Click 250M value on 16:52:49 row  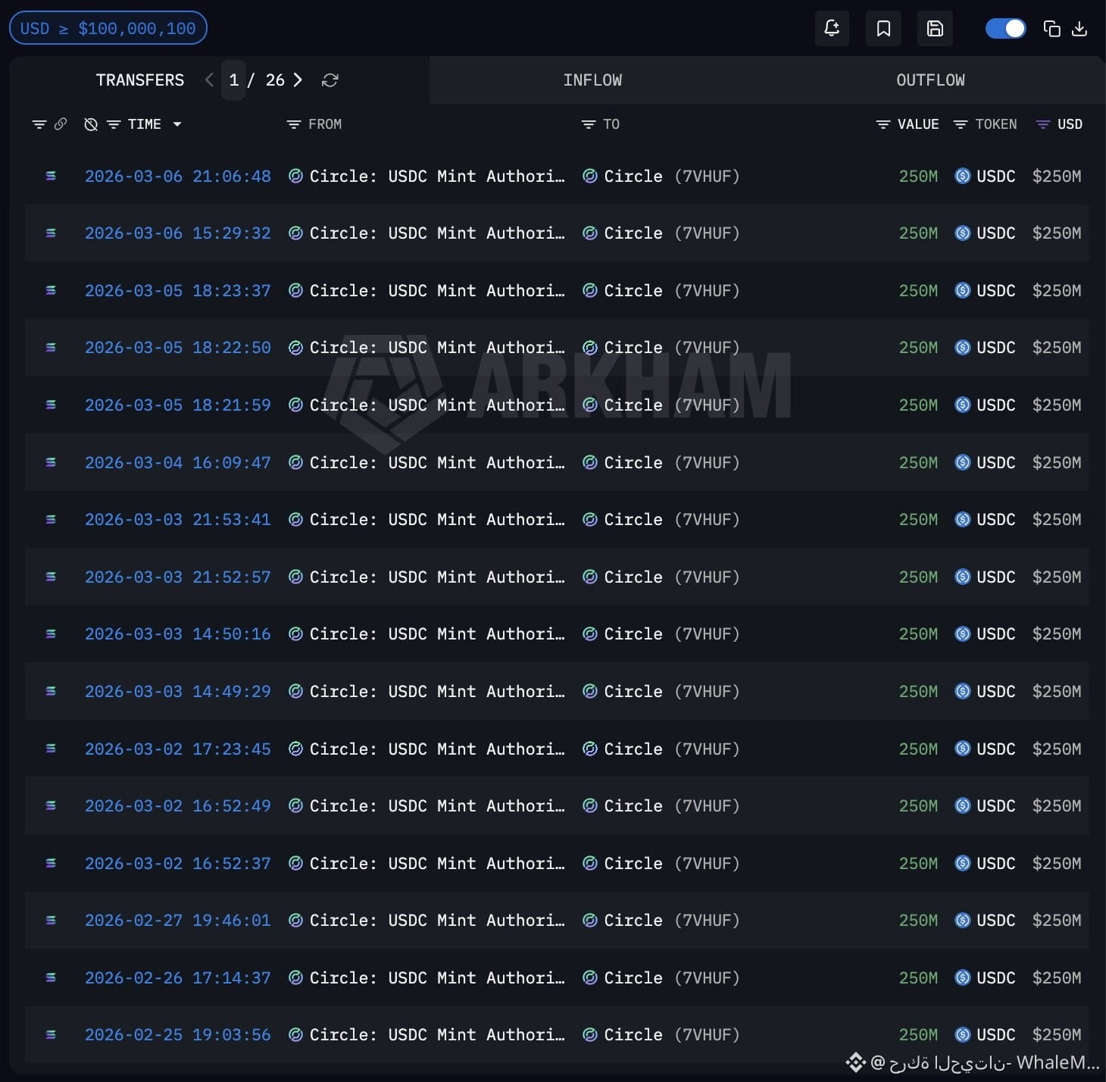coord(918,805)
